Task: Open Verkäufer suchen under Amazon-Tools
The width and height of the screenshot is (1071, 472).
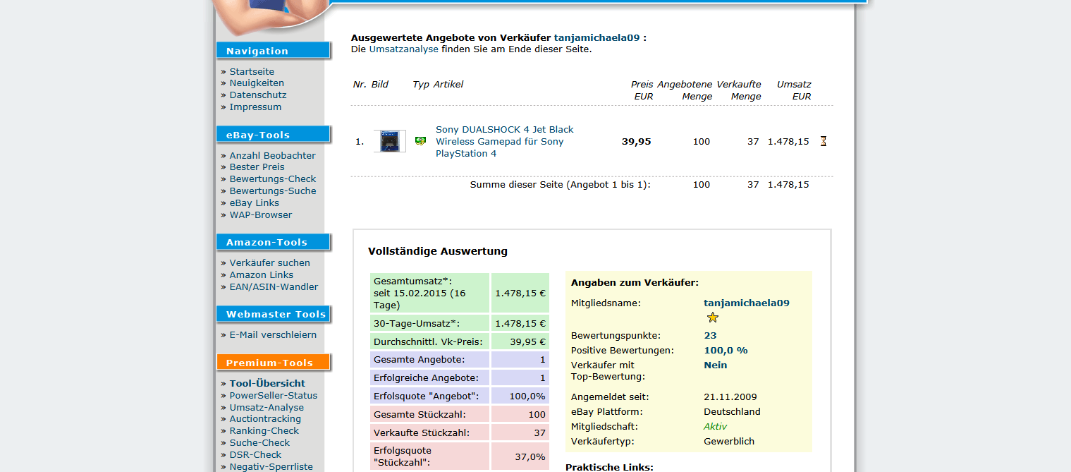Action: (269, 262)
